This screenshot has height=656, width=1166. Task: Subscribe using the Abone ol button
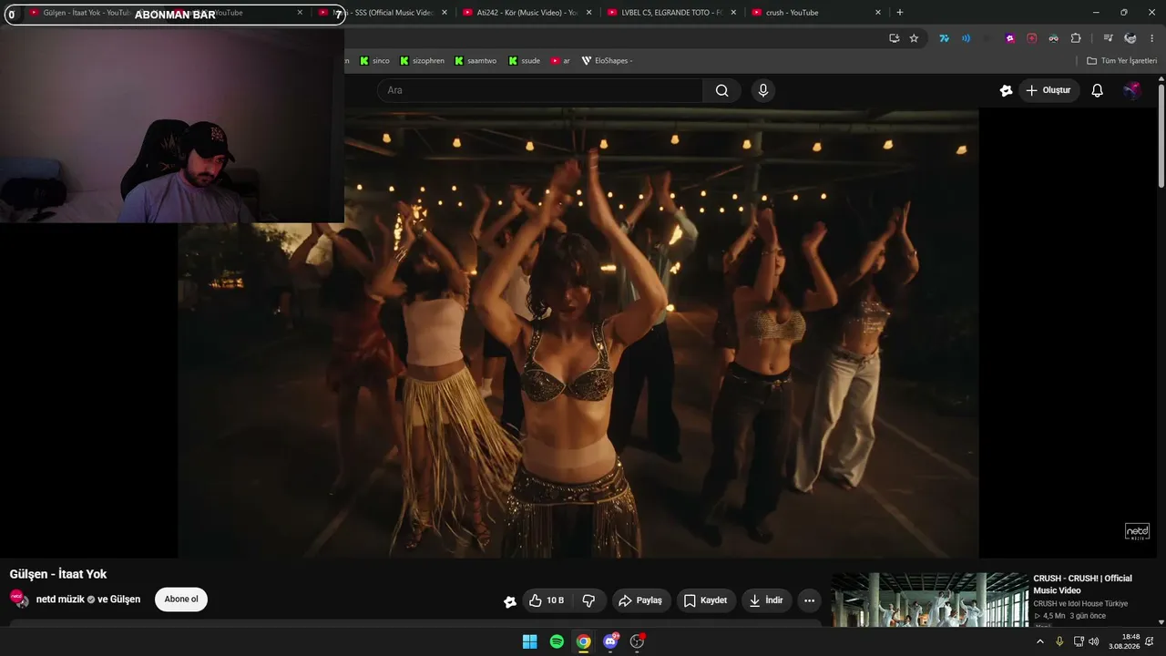[181, 600]
